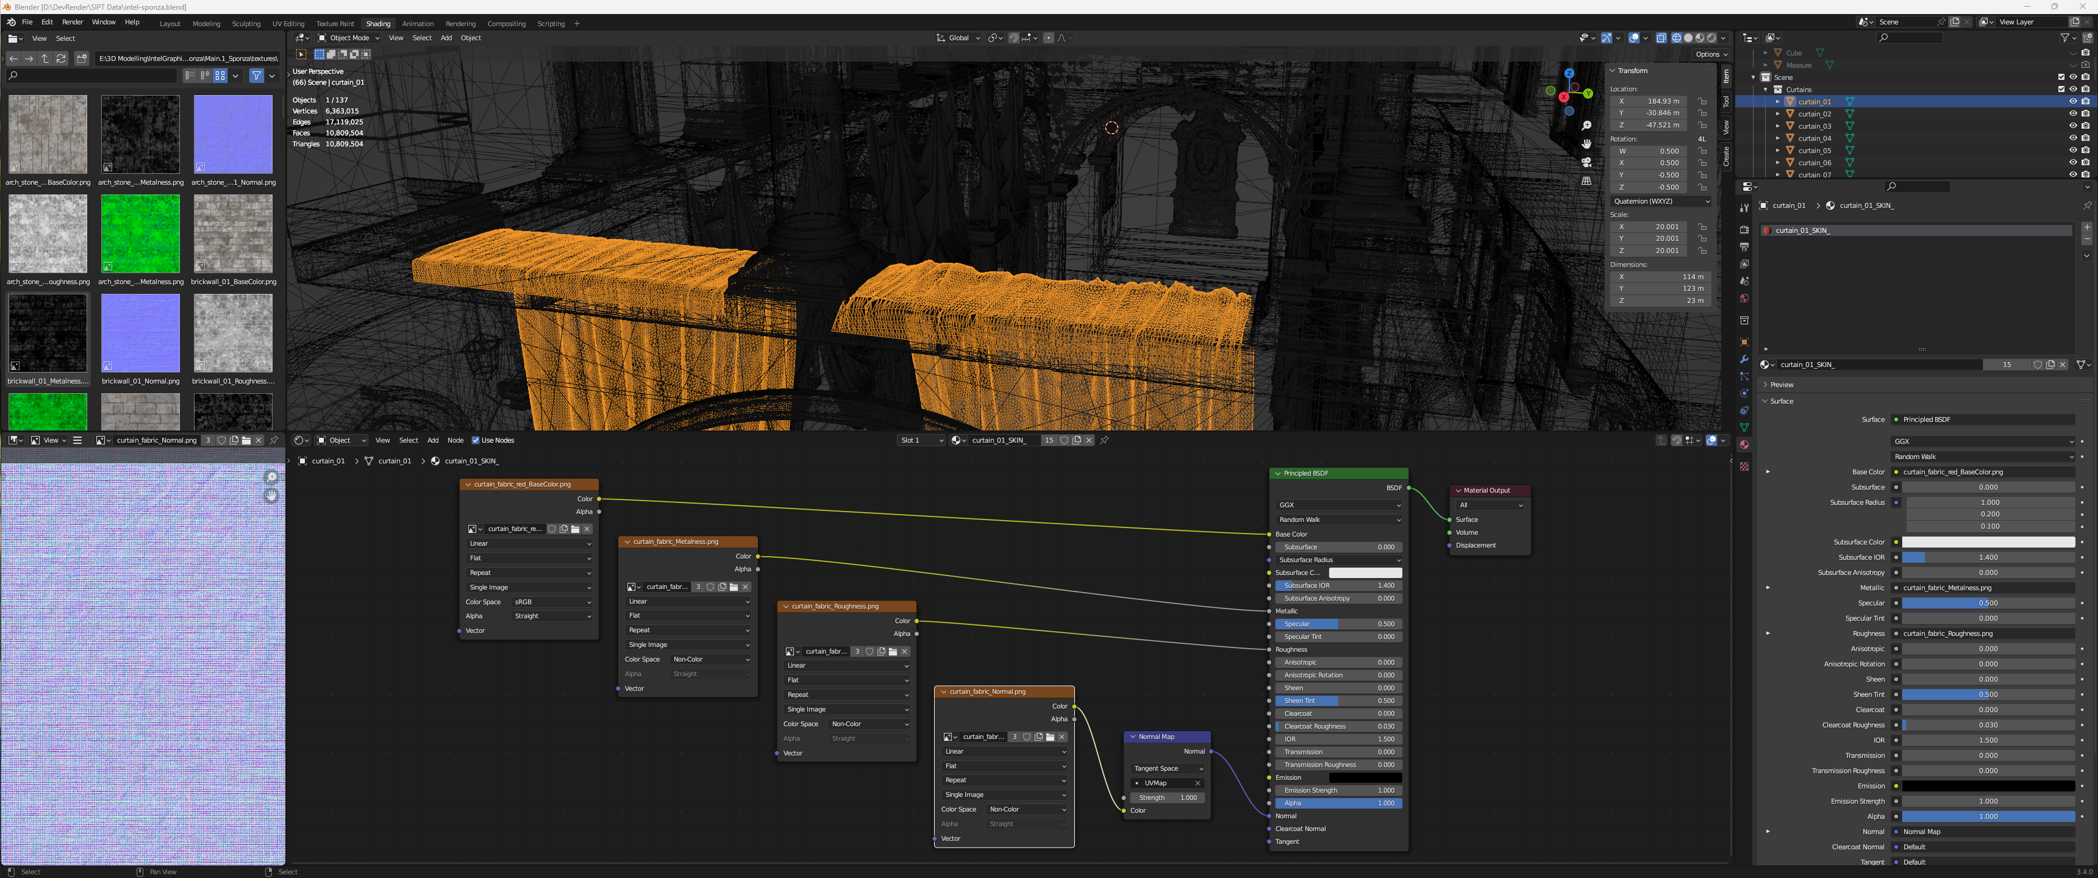Screen dimensions: 2098x878
Task: Toggle the Use Nodes checkbox
Action: (x=476, y=441)
